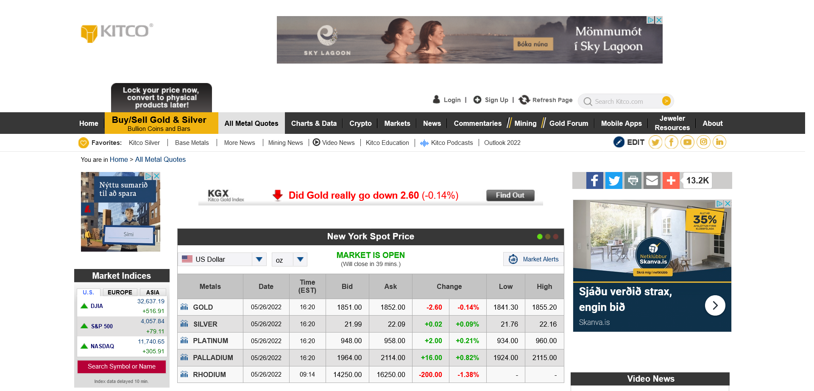
Task: Share page via Twitter share button
Action: [x=613, y=180]
